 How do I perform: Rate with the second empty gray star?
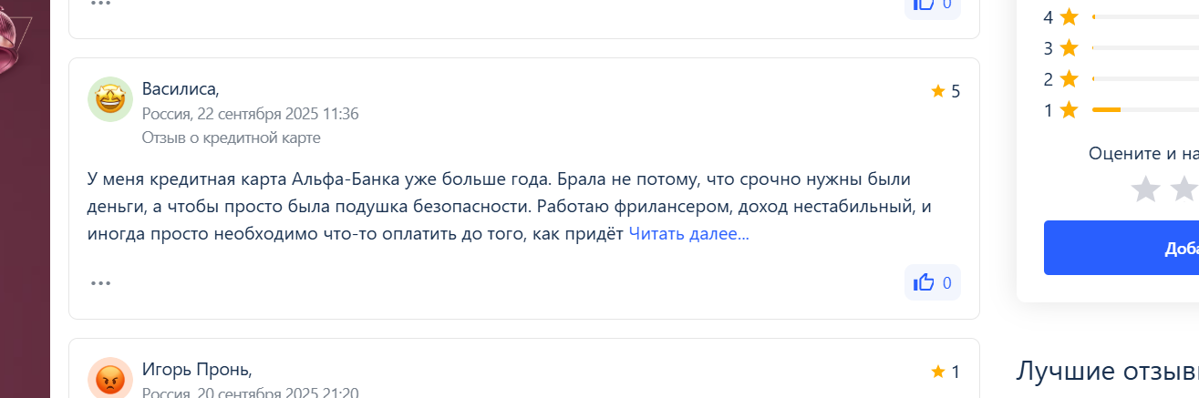click(x=1184, y=189)
